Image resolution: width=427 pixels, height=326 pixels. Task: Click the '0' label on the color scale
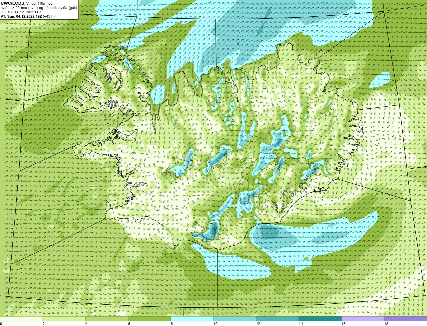coord(1,324)
